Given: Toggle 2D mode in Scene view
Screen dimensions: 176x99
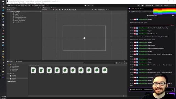Looking at the screenshot, I should (56, 10).
